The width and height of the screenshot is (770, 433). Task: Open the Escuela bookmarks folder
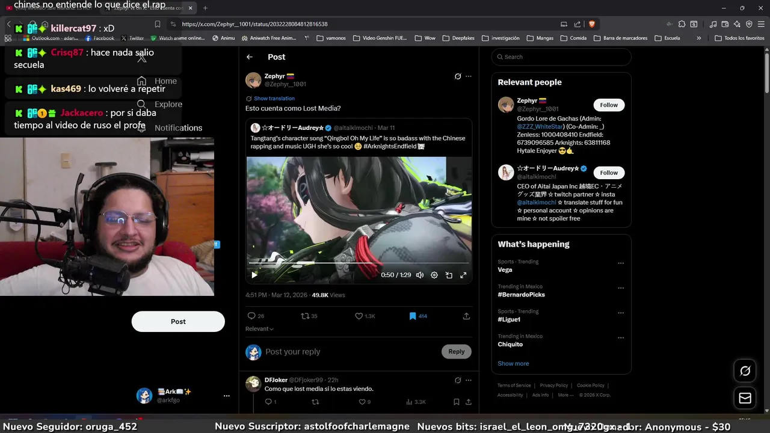(x=667, y=38)
